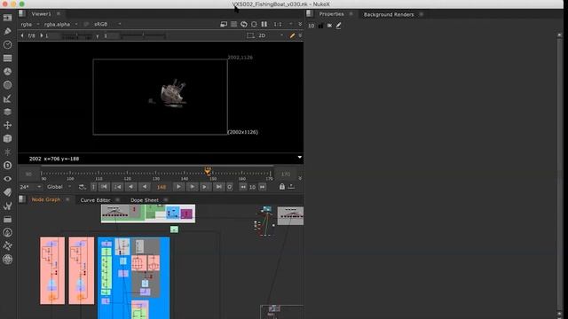The width and height of the screenshot is (568, 319).
Task: Click the viewer clipping warning icon
Action: click(224, 24)
